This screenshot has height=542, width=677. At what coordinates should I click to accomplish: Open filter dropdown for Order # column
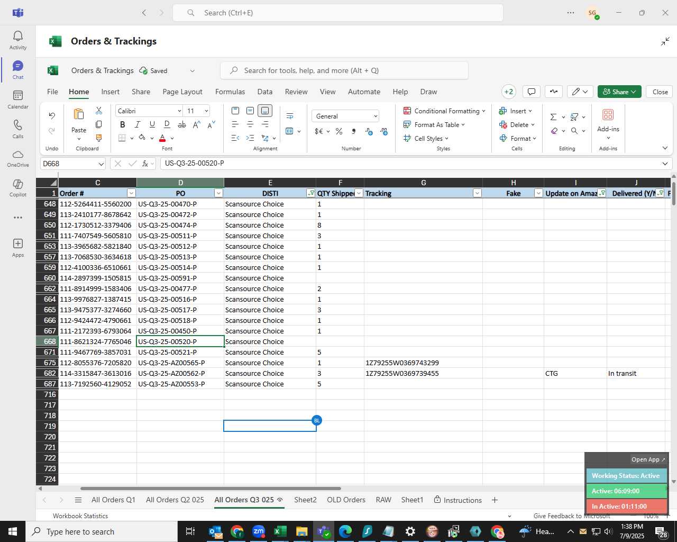click(131, 193)
